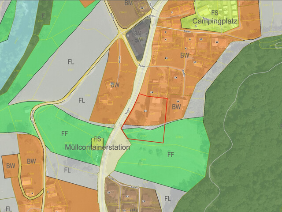Select house number 12 marker
The image size is (282, 212).
point(217,42)
